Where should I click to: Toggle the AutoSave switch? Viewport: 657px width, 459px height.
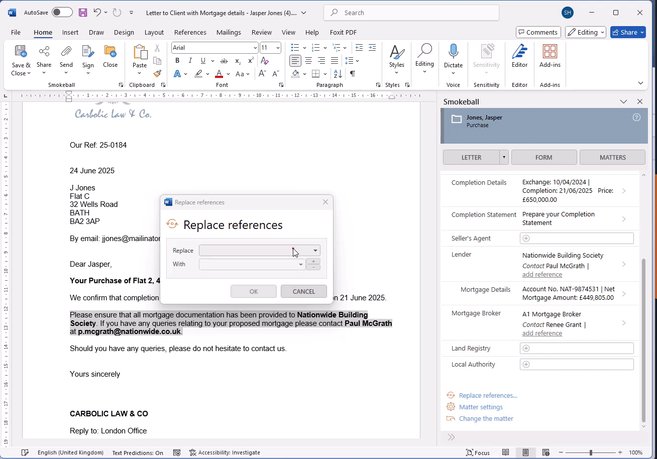pos(62,13)
